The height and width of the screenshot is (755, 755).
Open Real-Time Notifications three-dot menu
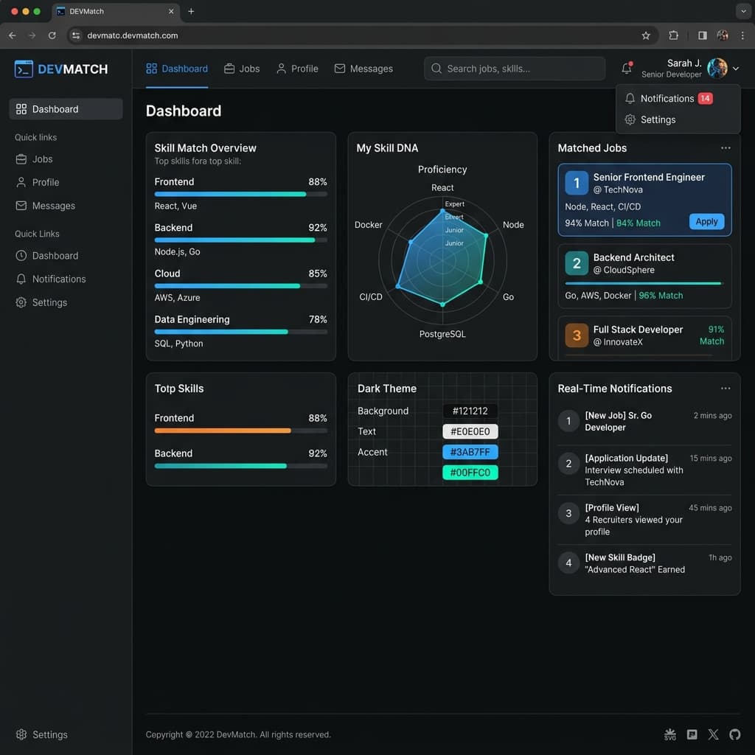(726, 388)
